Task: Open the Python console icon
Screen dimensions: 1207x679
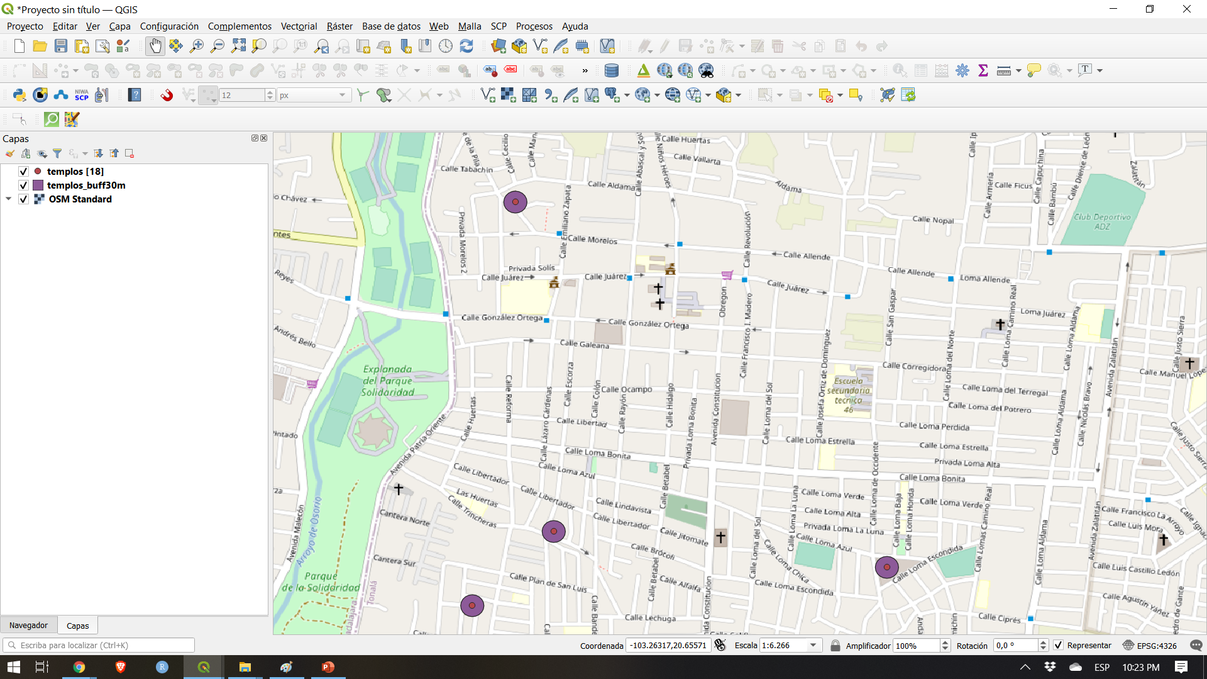Action: click(19, 95)
